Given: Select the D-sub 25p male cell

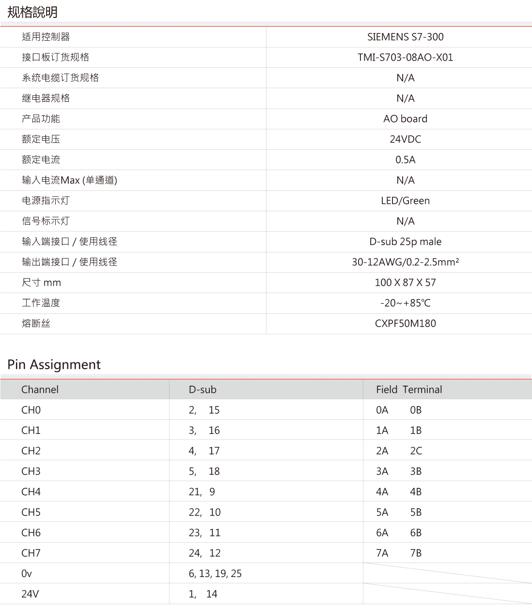Looking at the screenshot, I should 405,241.
